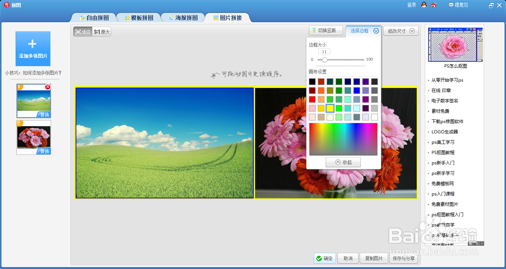Select the grass field image on canvas
The image size is (506, 269).
point(165,143)
